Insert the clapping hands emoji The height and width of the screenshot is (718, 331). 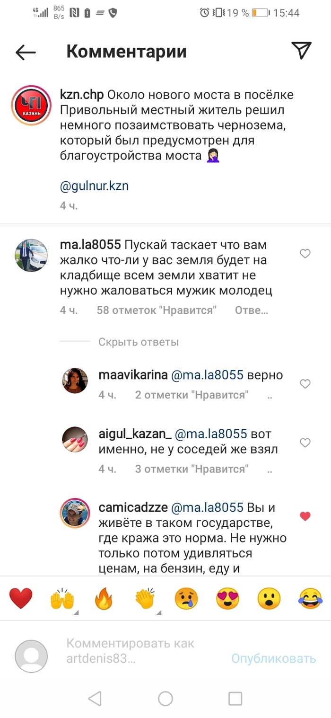tap(145, 599)
